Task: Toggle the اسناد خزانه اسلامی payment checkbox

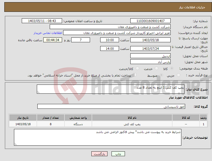Action: coord(135,75)
